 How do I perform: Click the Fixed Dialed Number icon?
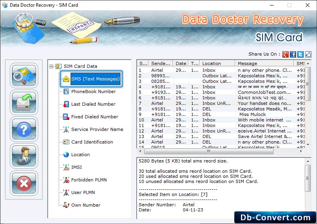point(66,117)
